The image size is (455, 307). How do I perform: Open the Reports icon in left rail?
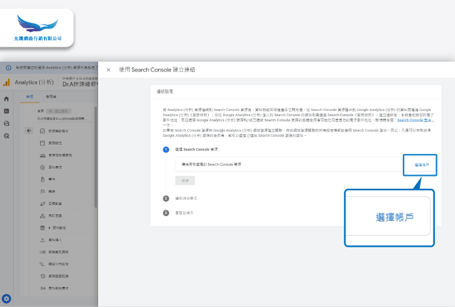pyautogui.click(x=6, y=111)
